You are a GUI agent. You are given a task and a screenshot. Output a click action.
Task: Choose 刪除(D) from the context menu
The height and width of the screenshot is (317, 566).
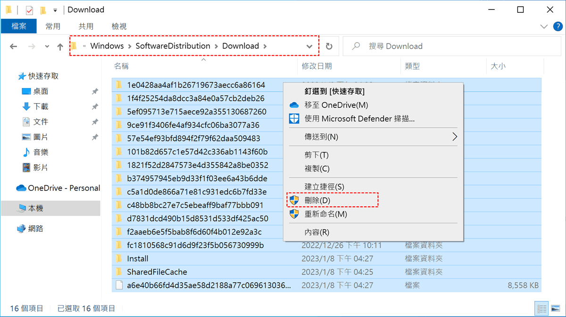click(317, 200)
